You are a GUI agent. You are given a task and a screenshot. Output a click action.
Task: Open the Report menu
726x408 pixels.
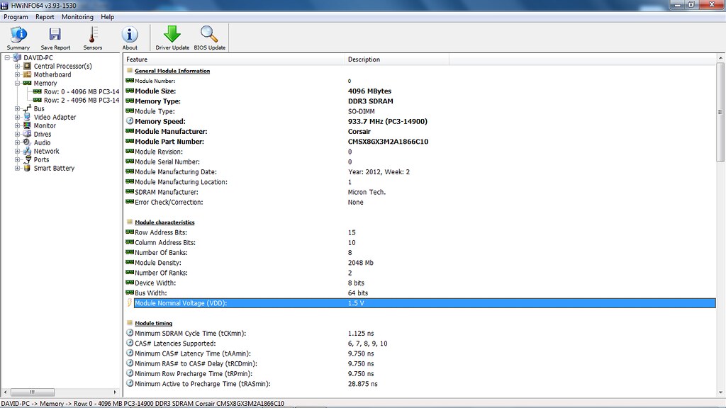tap(45, 17)
